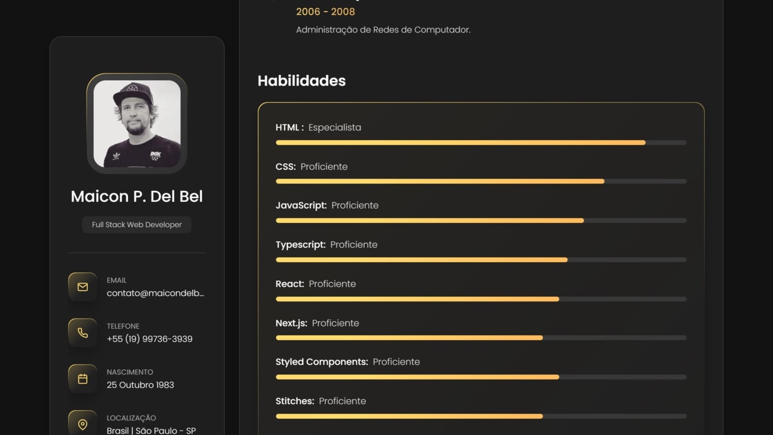Click the Next.js progress bar
The image size is (773, 435).
pos(481,338)
